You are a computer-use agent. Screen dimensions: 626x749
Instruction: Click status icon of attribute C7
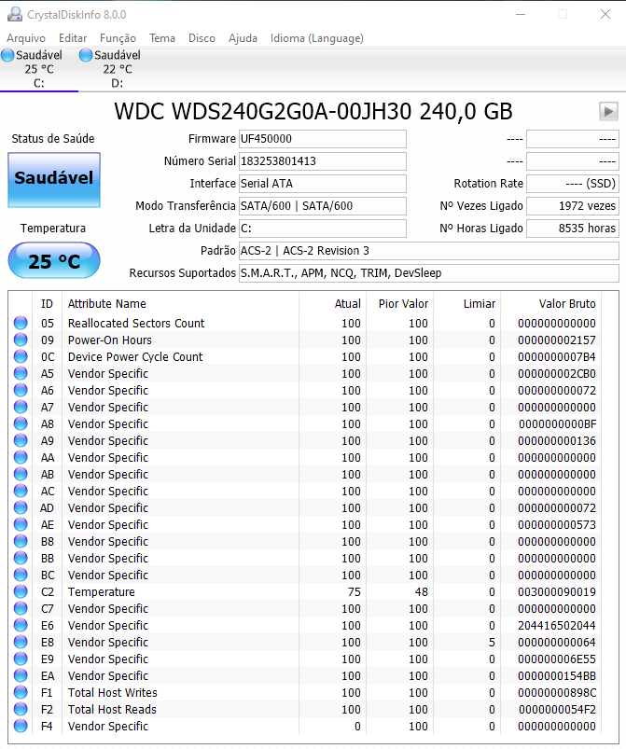[21, 608]
